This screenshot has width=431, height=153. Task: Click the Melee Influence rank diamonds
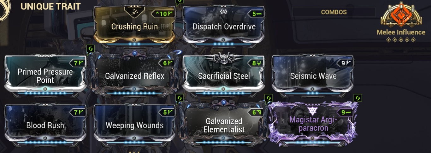[x=401, y=40]
